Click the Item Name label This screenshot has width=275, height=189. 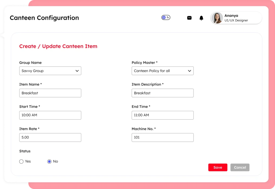[30, 84]
